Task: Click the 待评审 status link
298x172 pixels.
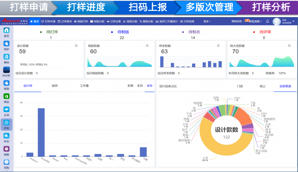Action: pos(265,32)
